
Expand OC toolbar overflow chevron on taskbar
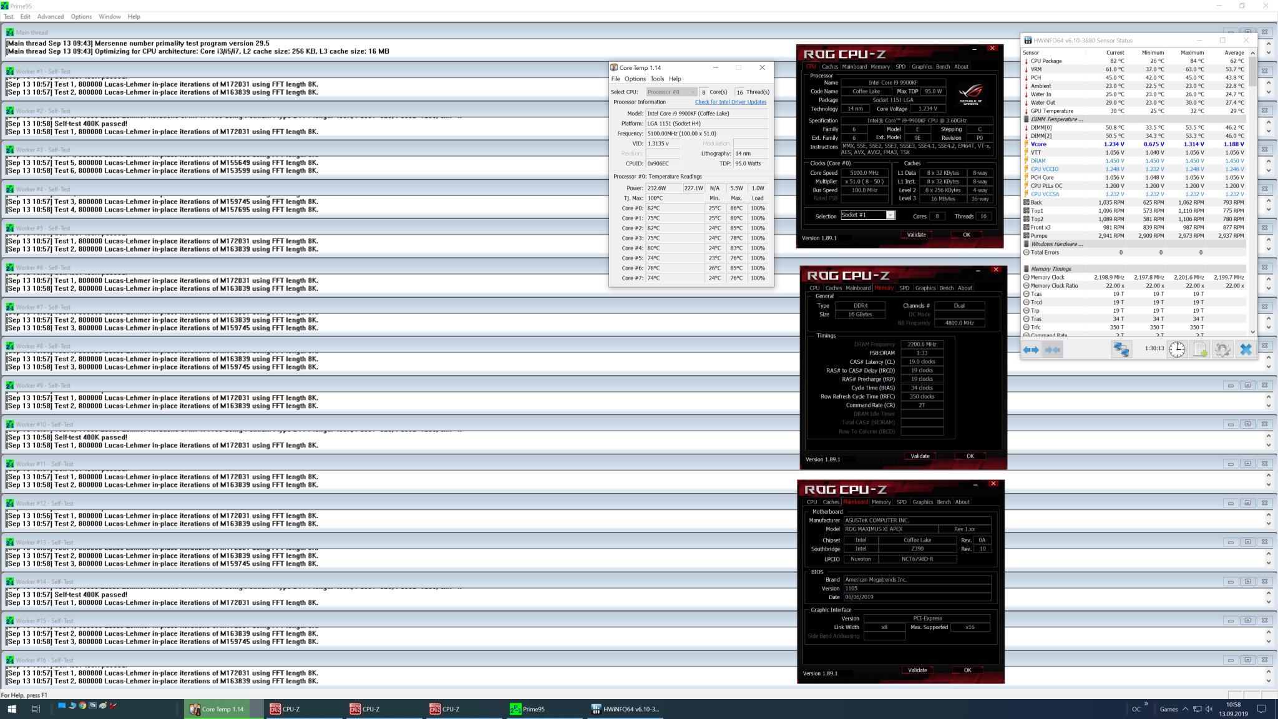click(1146, 704)
